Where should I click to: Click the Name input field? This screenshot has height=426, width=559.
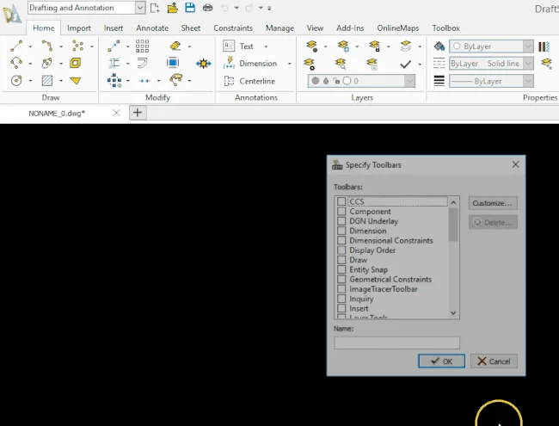(396, 343)
